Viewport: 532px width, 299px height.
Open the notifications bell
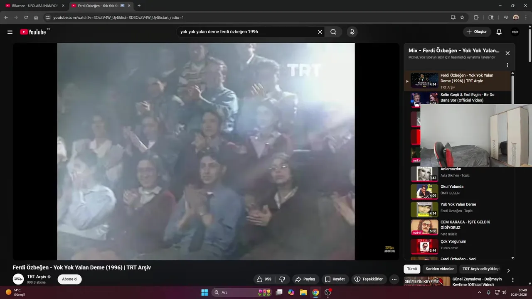pyautogui.click(x=499, y=32)
